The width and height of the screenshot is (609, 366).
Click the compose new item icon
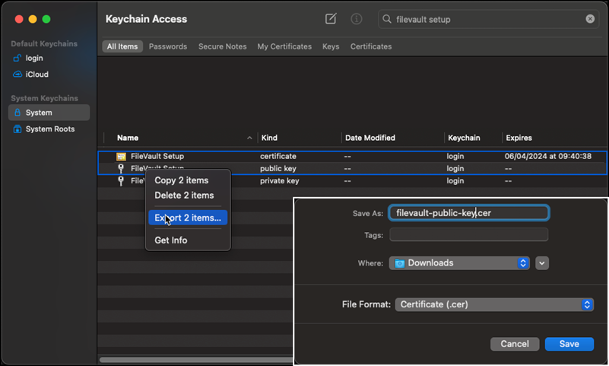pos(331,19)
